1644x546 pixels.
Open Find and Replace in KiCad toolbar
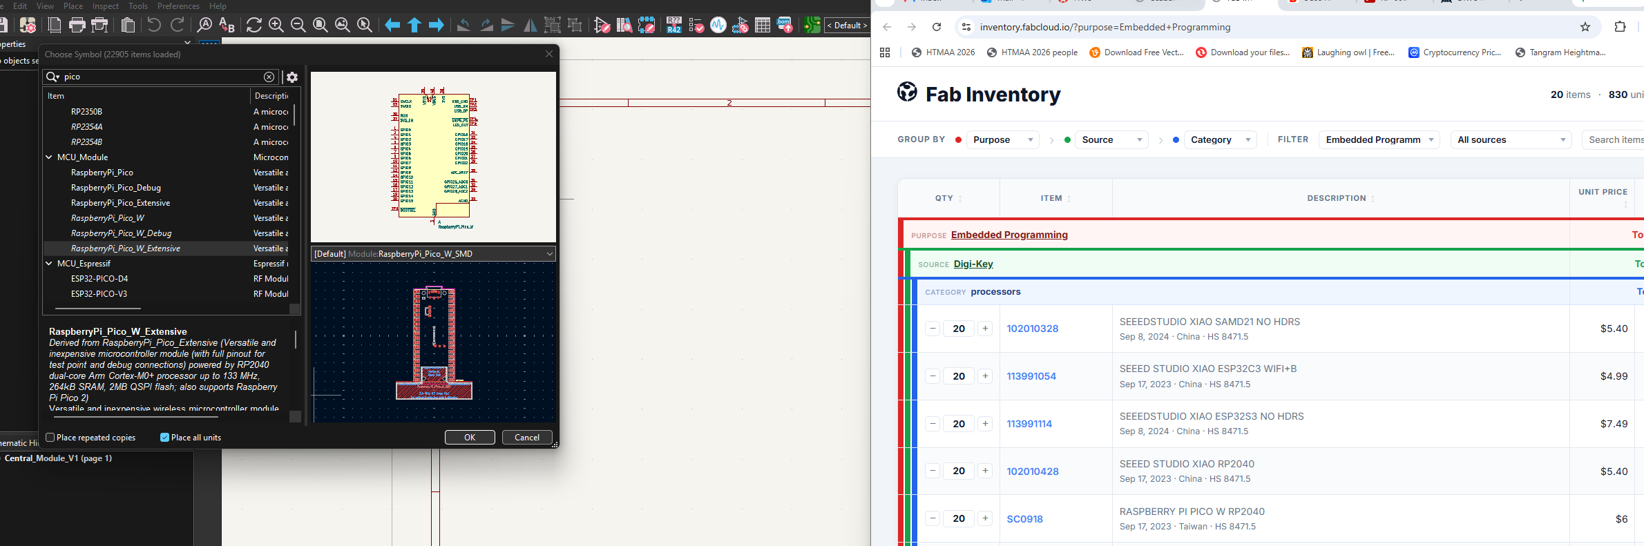pos(227,26)
